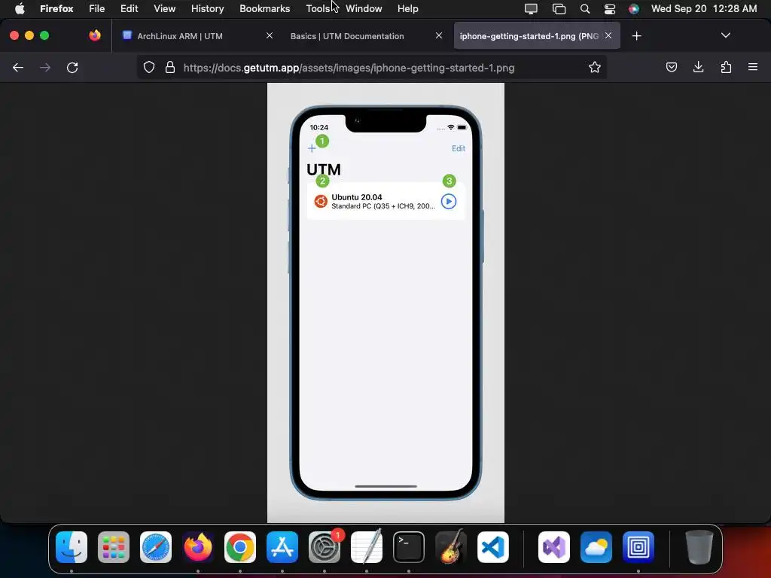The width and height of the screenshot is (771, 578).
Task: Expand the list all tabs chevron
Action: 725,35
